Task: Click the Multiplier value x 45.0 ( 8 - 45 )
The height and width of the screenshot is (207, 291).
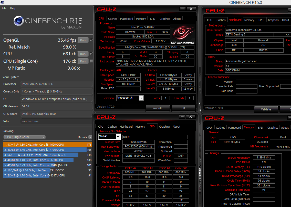Action: tap(128, 79)
